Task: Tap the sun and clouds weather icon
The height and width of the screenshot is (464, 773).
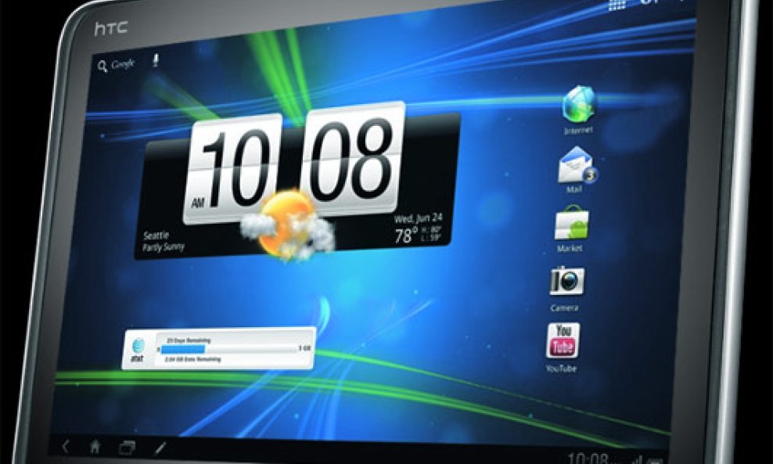Action: point(289,225)
